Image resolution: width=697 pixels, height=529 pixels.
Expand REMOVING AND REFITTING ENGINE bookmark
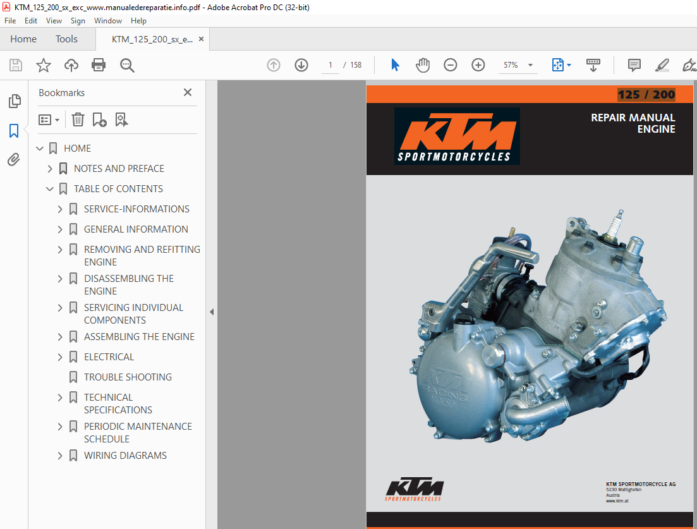60,250
